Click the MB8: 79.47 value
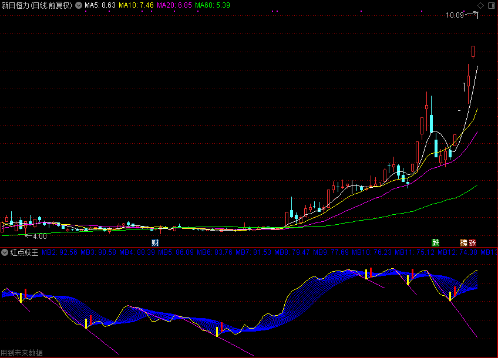Image resolution: width=498 pixels, height=358 pixels. point(292,252)
